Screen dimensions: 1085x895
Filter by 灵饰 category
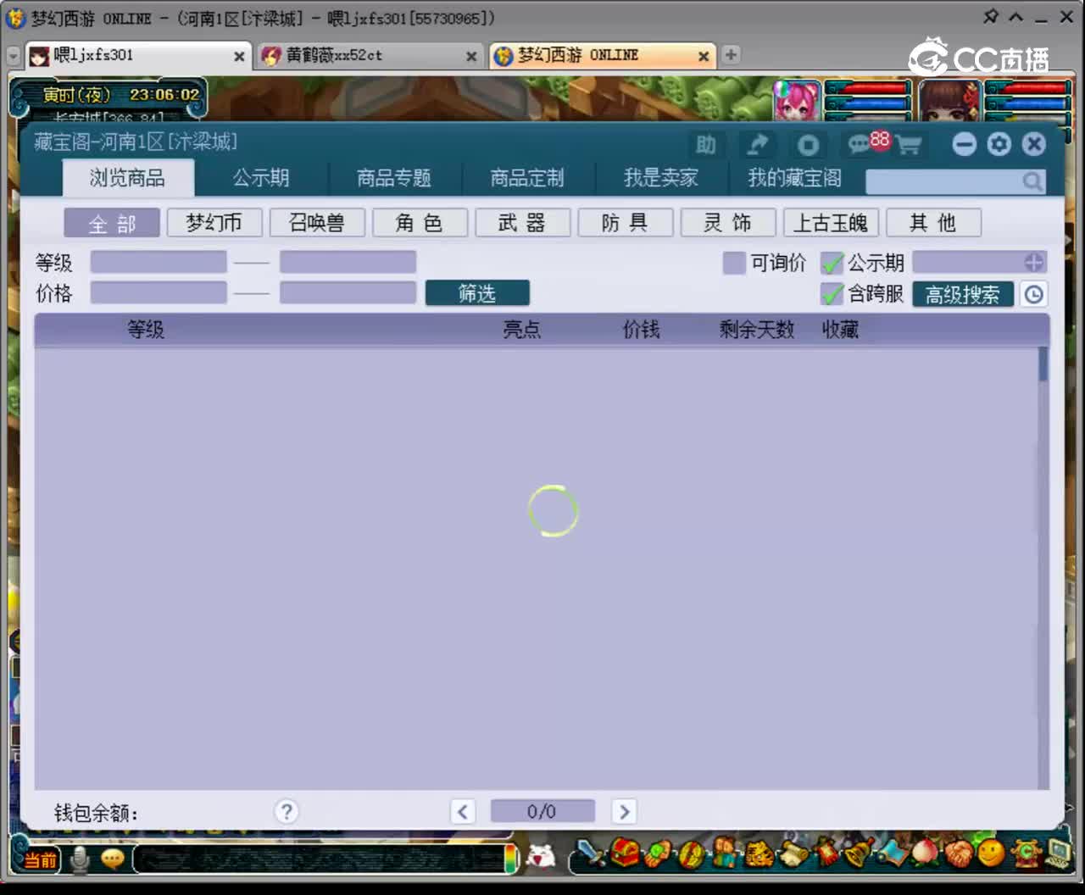coord(728,223)
